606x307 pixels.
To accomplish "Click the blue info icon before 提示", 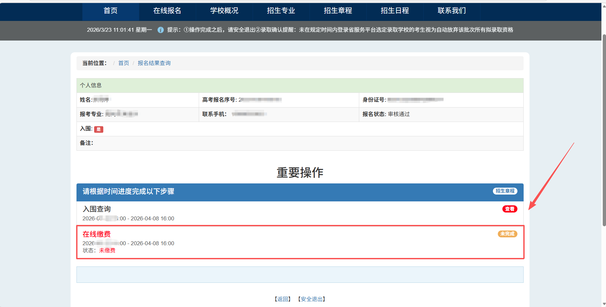I will [x=160, y=30].
